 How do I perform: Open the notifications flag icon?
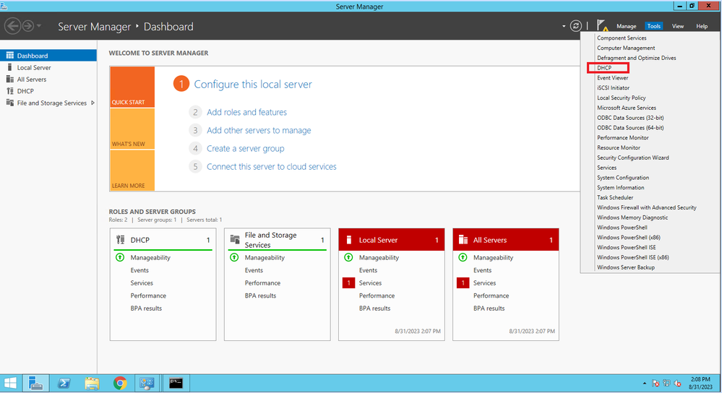pyautogui.click(x=601, y=25)
